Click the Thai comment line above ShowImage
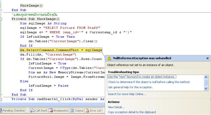Screen dimensions: 211x115 (x=35, y=14)
